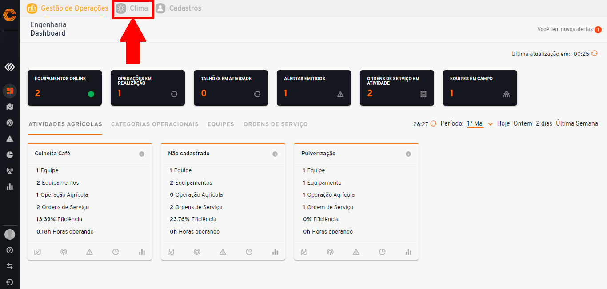Viewport: 607px width, 289px height.
Task: Open the Talhões em Atividade card
Action: [231, 88]
